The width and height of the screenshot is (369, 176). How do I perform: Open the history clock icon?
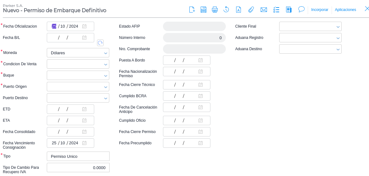point(226,9)
